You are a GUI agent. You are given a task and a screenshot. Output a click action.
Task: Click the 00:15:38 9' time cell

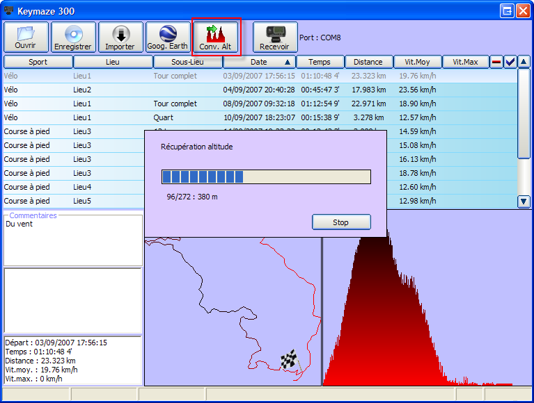click(320, 117)
